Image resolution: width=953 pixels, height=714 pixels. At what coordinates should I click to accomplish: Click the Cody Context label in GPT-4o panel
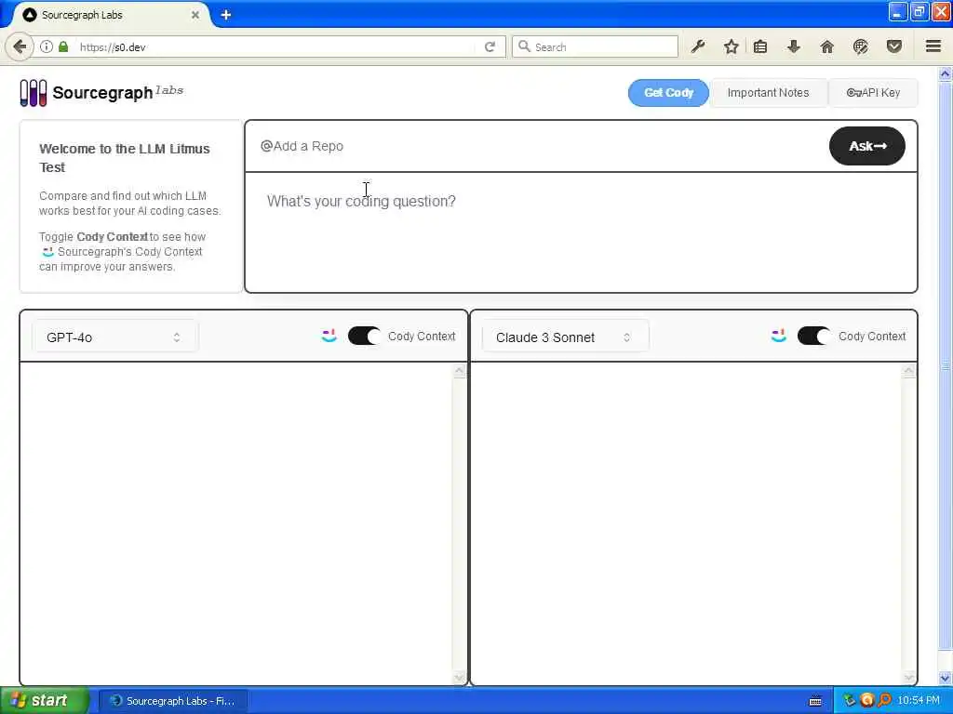click(x=422, y=336)
